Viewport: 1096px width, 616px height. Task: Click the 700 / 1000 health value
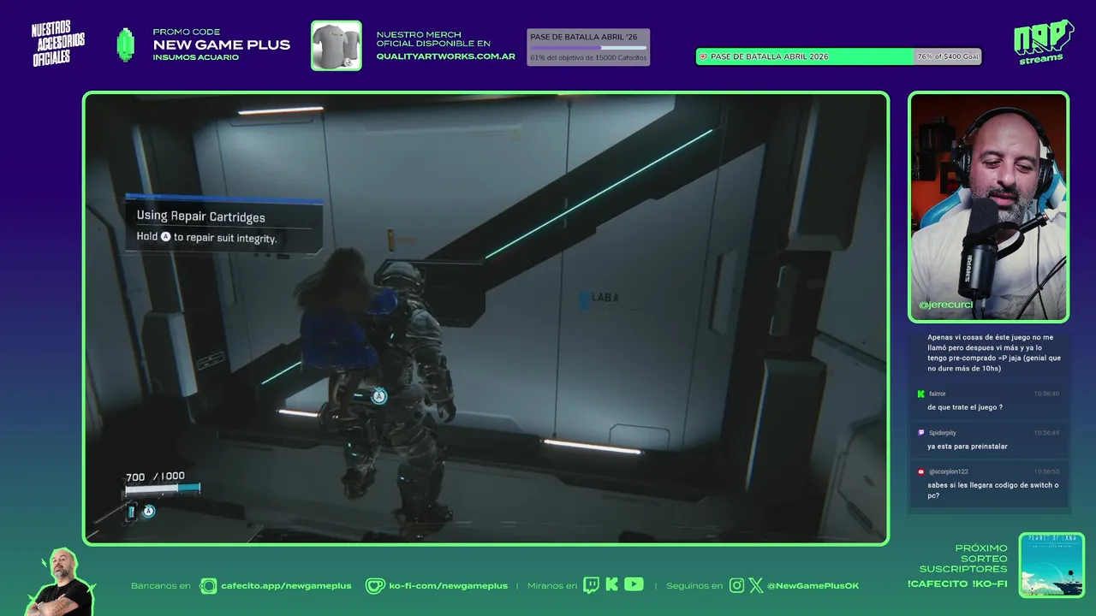155,477
